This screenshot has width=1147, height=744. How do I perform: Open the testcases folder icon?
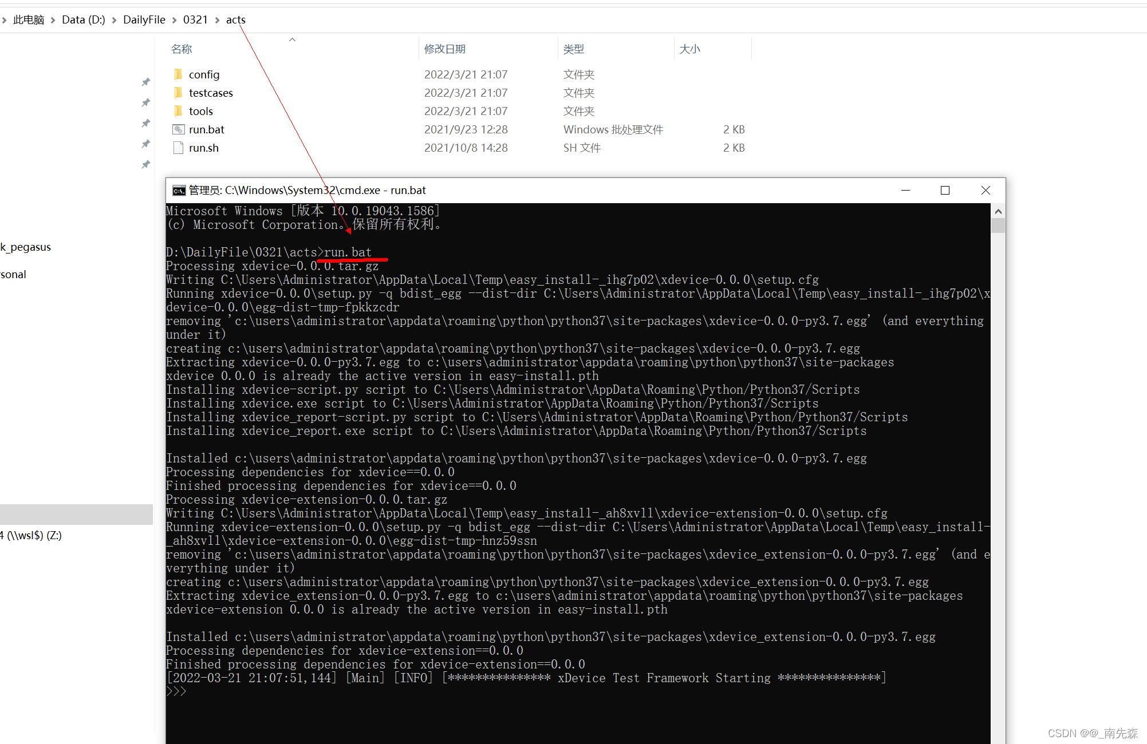tap(178, 93)
